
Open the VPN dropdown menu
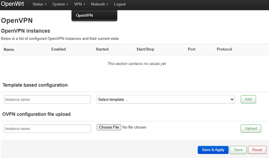click(x=79, y=4)
